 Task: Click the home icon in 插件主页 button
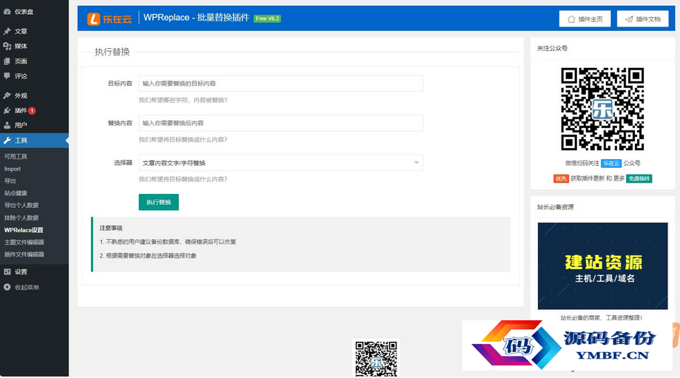pos(571,19)
